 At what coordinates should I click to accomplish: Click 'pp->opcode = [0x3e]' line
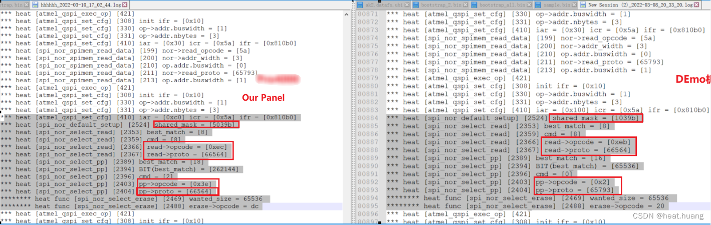click(178, 184)
